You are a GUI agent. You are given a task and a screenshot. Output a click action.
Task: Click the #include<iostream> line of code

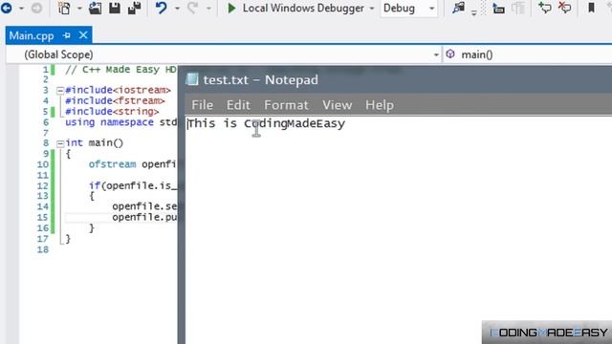tap(118, 90)
